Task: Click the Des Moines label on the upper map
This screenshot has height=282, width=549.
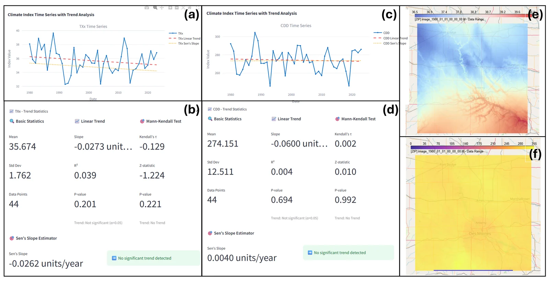Action: [479, 98]
